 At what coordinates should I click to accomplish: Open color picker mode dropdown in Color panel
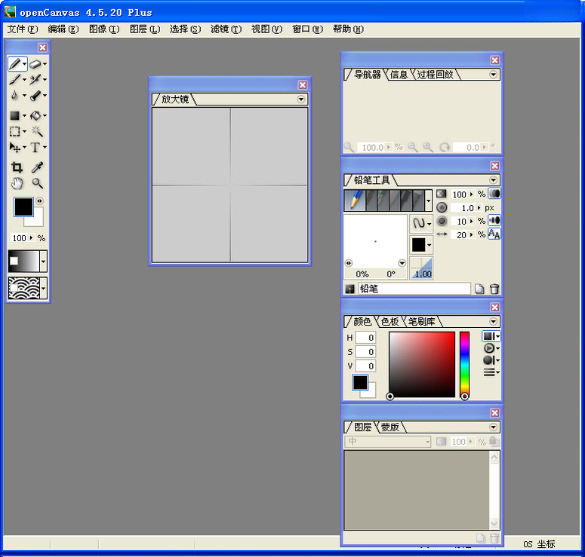coord(491,336)
